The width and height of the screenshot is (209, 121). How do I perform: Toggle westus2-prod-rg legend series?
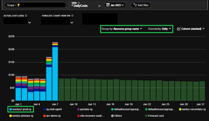tap(20, 109)
